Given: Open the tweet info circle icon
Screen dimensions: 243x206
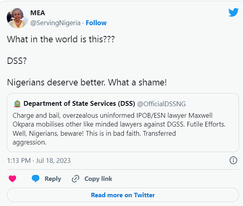Looking at the screenshot, I should point(233,160).
